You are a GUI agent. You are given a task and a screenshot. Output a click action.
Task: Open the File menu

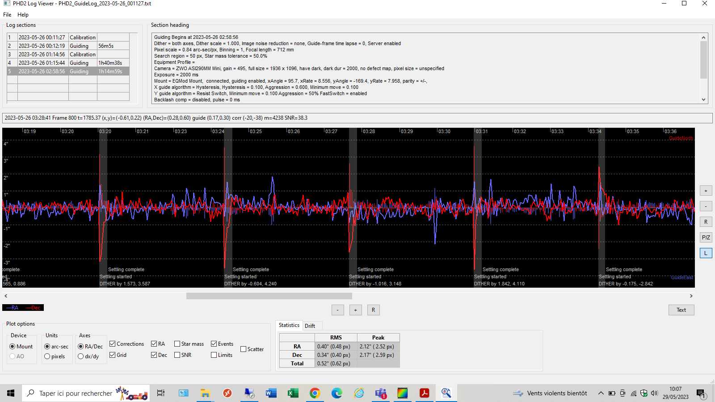tap(7, 15)
